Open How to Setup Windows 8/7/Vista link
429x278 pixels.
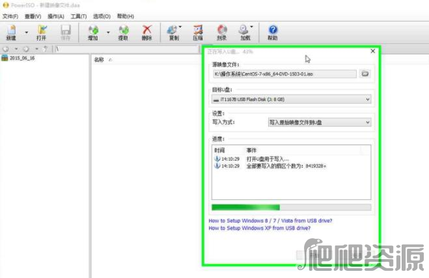[270, 221]
